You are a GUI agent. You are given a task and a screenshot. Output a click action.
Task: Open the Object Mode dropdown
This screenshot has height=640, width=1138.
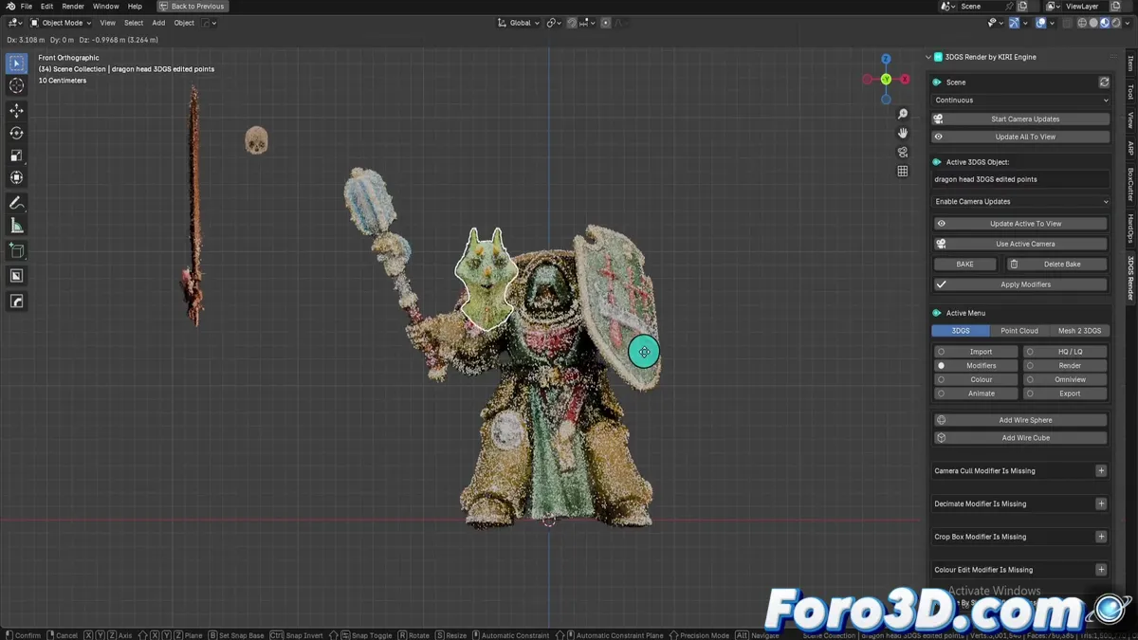pos(62,23)
